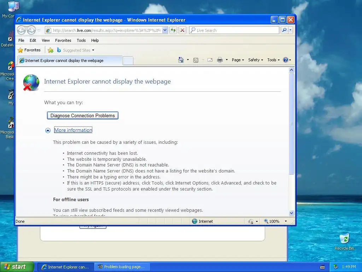Open recent pages dropdown beside Forward button
This screenshot has width=362, height=272.
[x=39, y=30]
